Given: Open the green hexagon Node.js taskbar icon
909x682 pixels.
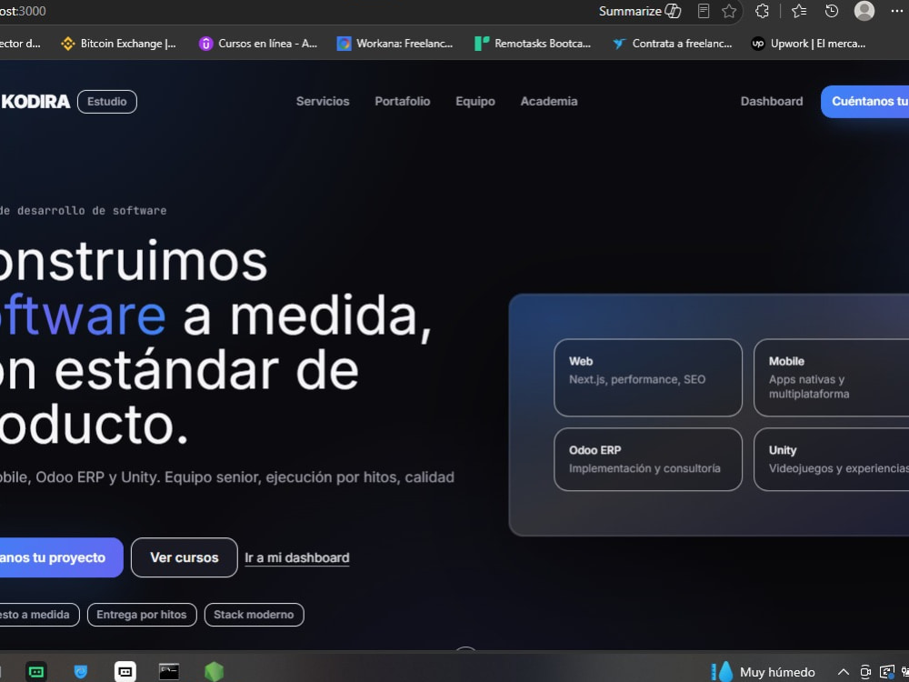Looking at the screenshot, I should point(214,672).
